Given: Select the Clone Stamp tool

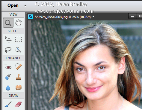Looking at the screenshot, I should [x=19, y=77].
